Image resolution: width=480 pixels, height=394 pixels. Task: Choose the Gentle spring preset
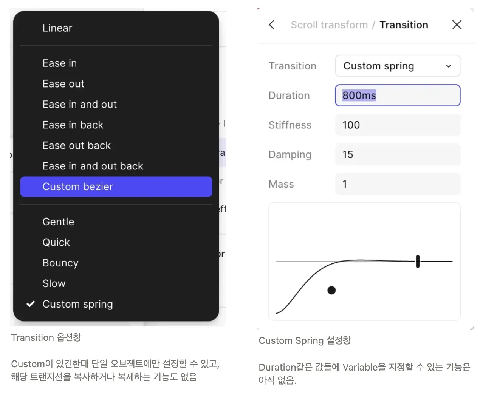(58, 222)
